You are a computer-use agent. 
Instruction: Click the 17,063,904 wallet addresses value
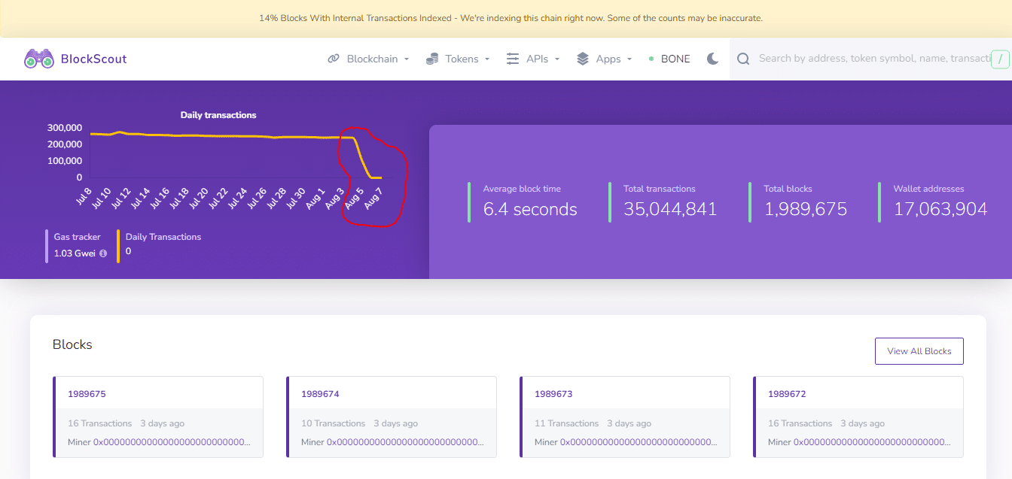click(940, 210)
